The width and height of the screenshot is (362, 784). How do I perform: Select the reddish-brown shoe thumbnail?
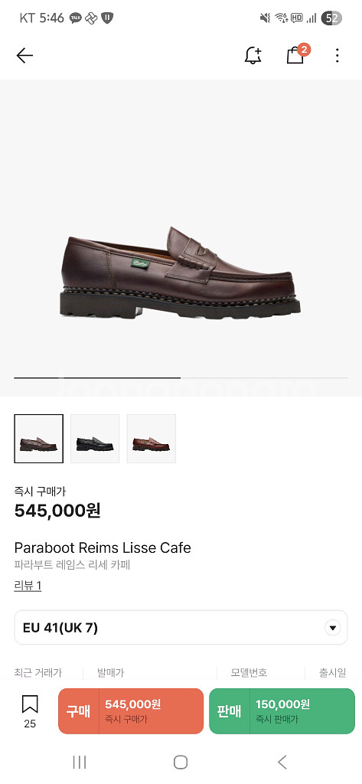pyautogui.click(x=151, y=439)
